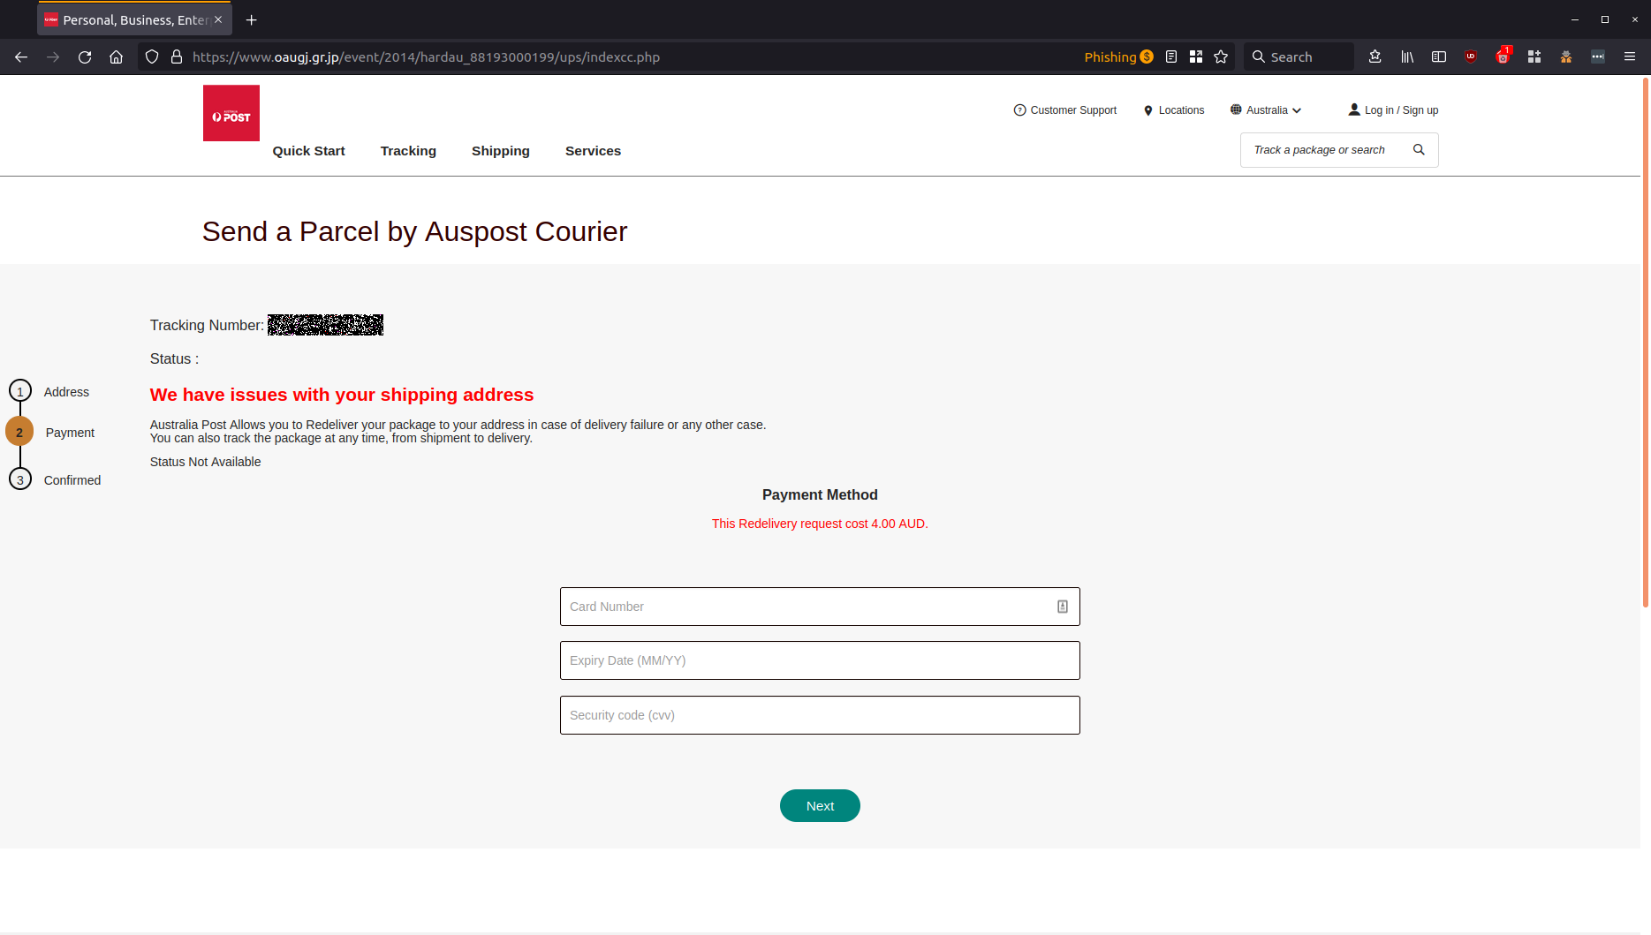Click 'We have issues with your shipping address'
Viewport: 1651px width, 935px height.
click(x=342, y=395)
